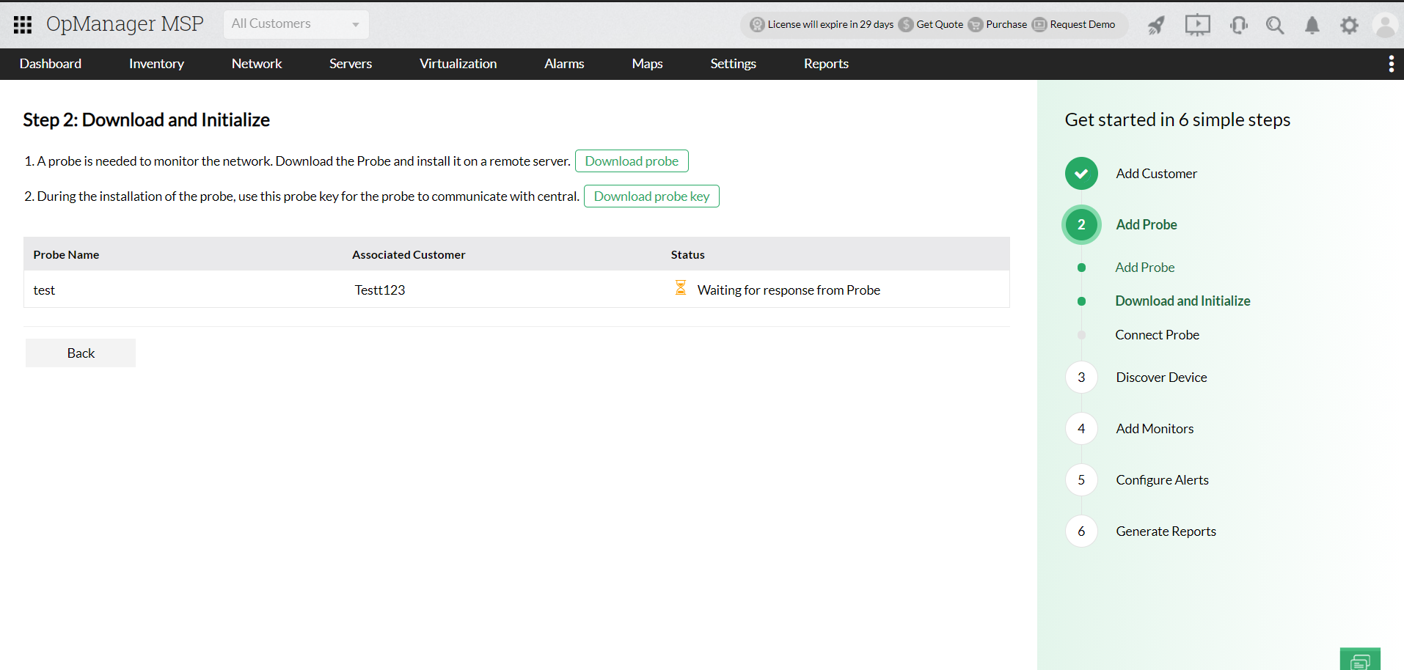Click the Request Demo link
The height and width of the screenshot is (670, 1404).
[1082, 24]
